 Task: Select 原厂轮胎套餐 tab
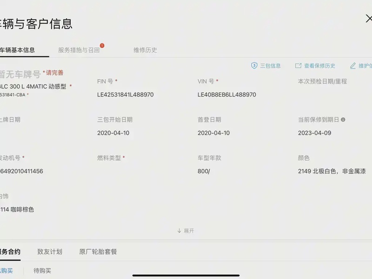(x=98, y=252)
